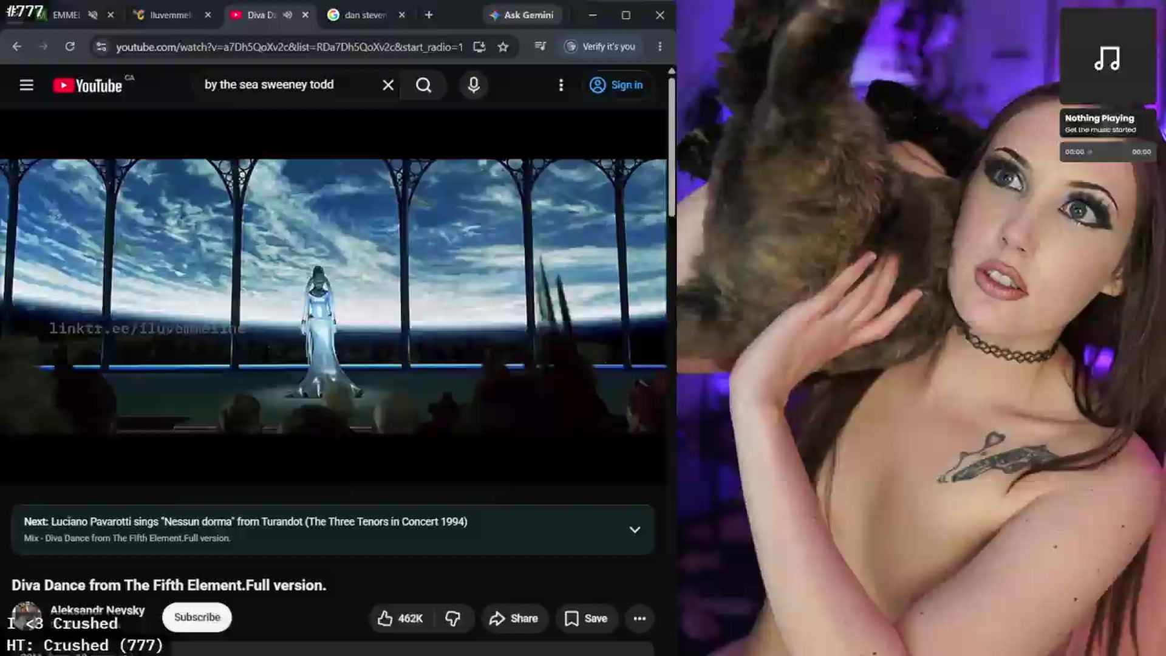Screen dimensions: 1166x656
Task: Save the video to a playlist
Action: [x=586, y=618]
